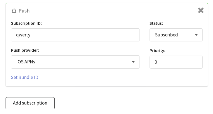Click the bell icon beside Push
The image size is (213, 114).
14,11
